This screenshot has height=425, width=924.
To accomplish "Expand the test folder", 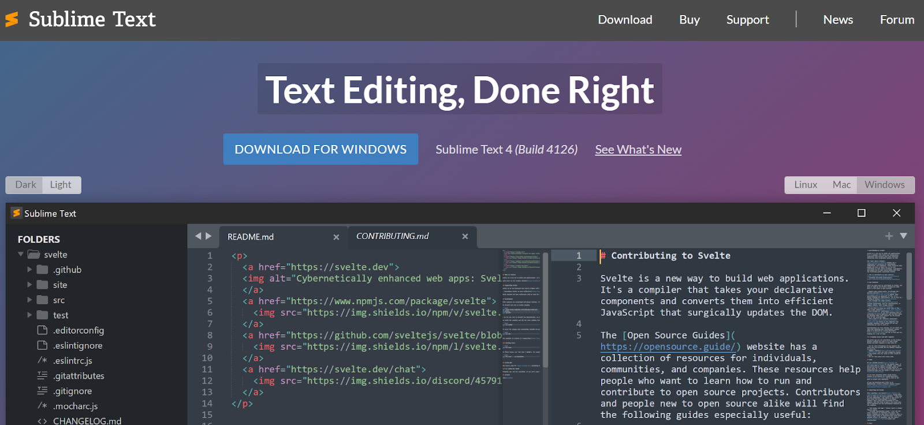I will click(x=29, y=315).
